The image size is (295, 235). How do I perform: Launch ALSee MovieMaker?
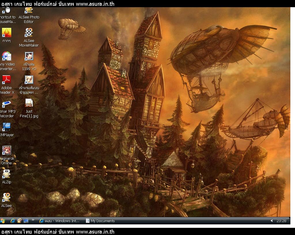[x=29, y=37]
